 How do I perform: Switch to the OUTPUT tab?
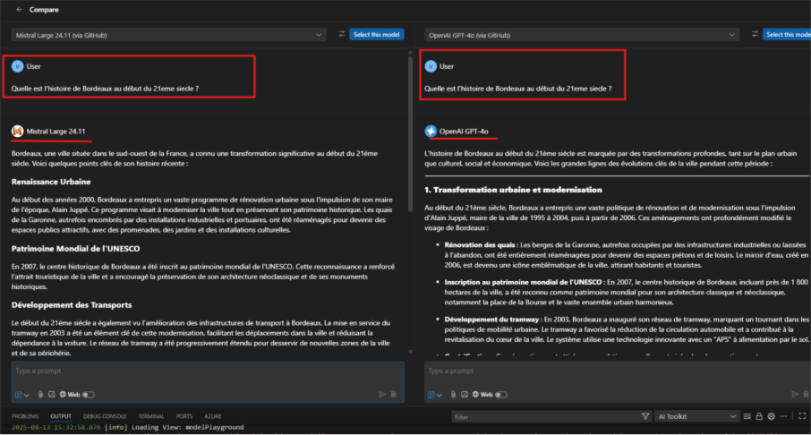(61, 416)
